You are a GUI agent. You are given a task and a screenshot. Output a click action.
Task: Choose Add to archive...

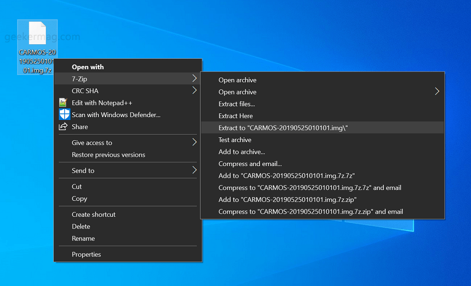click(x=323, y=151)
